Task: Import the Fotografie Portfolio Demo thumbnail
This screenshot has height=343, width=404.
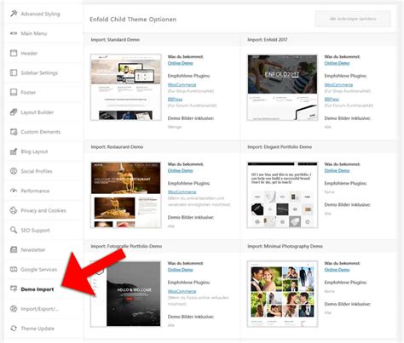Action: tap(125, 294)
